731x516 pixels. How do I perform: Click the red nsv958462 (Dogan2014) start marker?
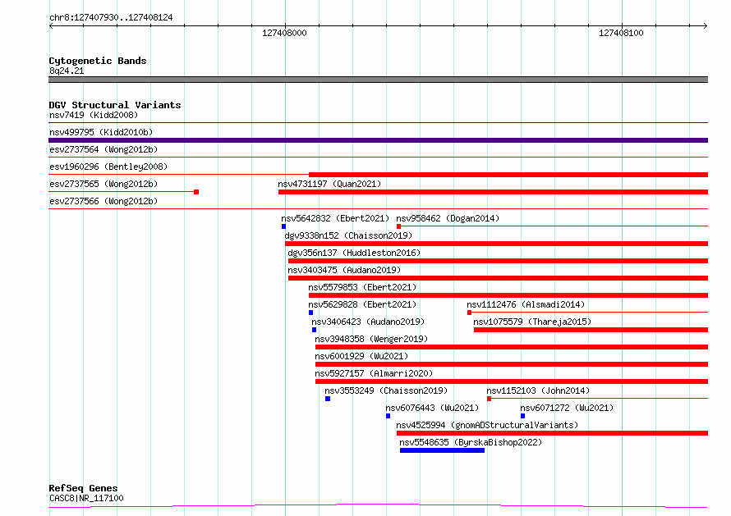point(398,226)
